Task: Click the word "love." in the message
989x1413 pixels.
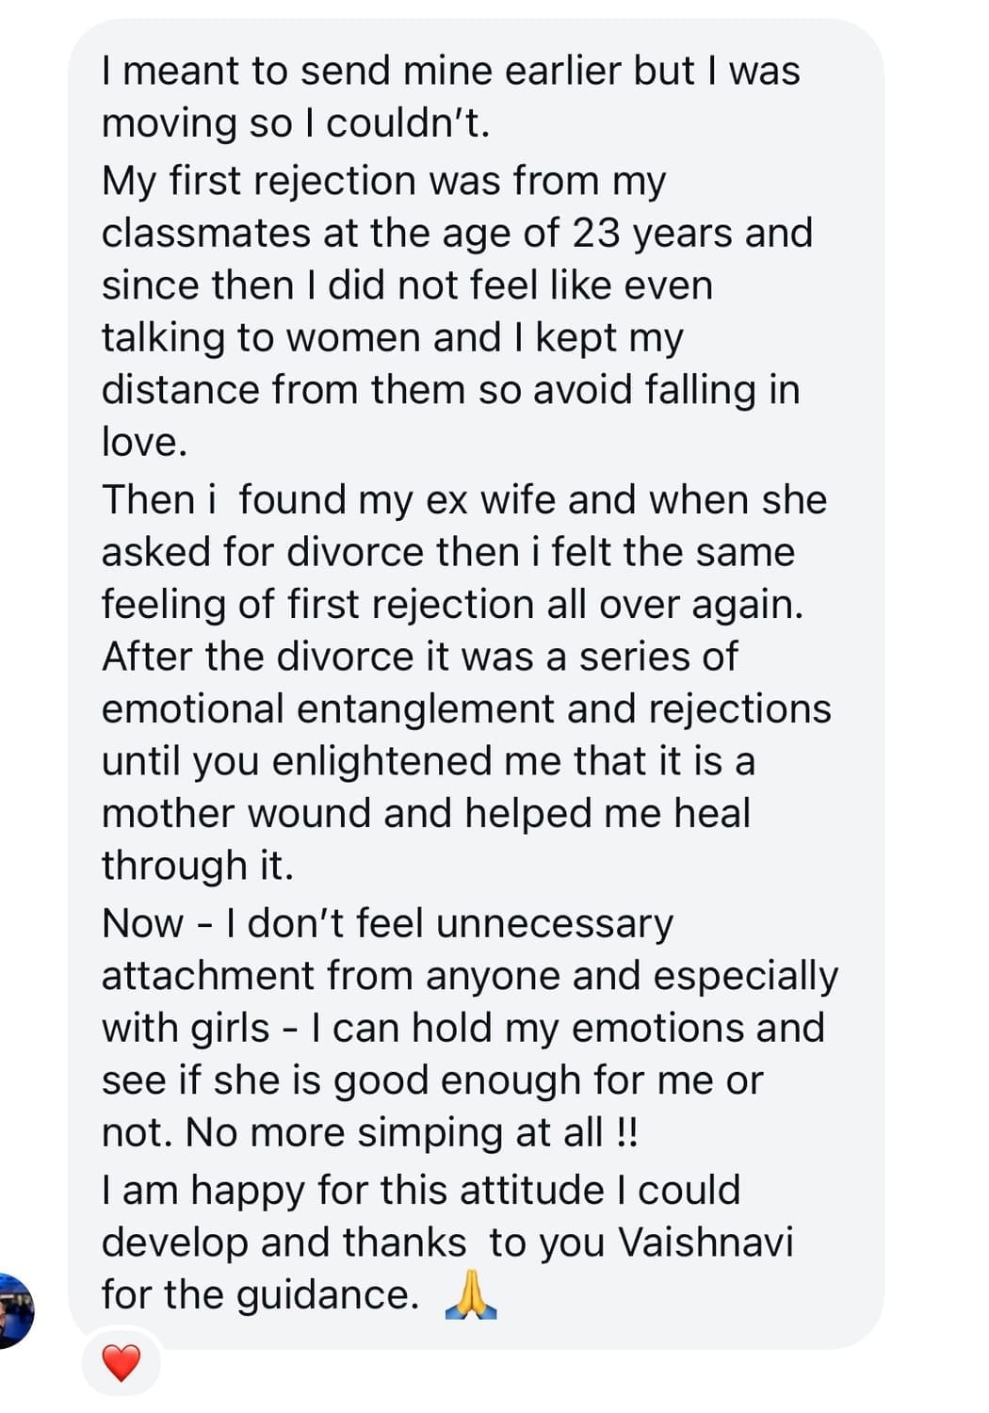Action: click(x=144, y=442)
